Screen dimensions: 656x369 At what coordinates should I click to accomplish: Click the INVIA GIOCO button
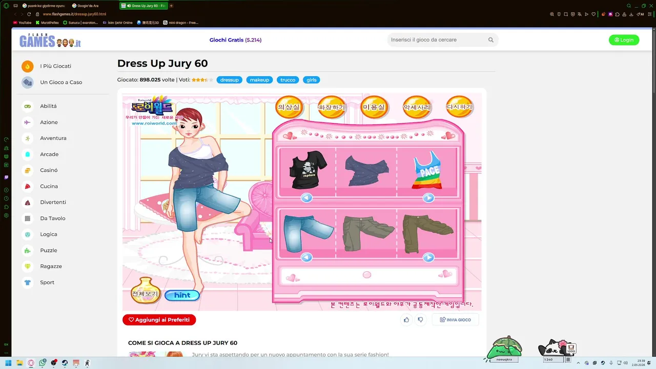[455, 320]
